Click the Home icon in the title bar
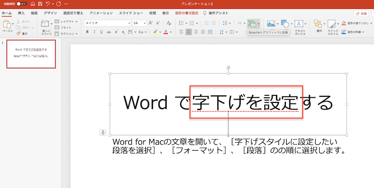This screenshot has height=188, width=374. [33, 4]
